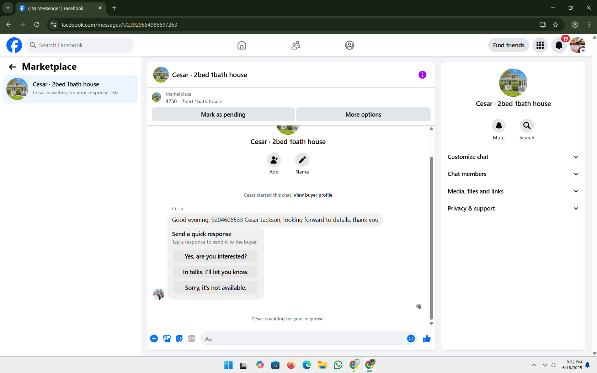Open the Home feed icon
Viewport: 597px width, 373px height.
pos(242,45)
